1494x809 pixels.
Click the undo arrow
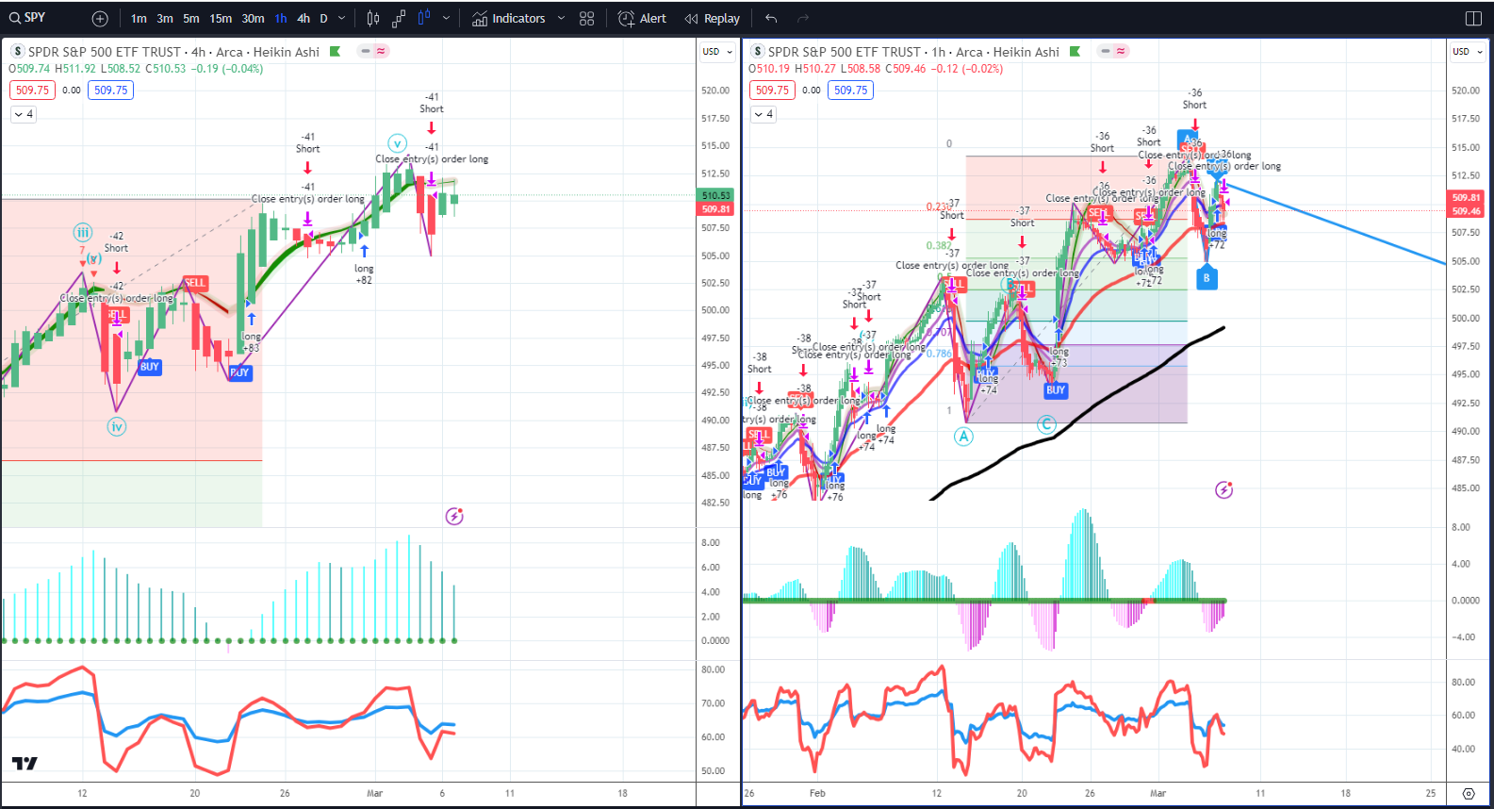771,19
